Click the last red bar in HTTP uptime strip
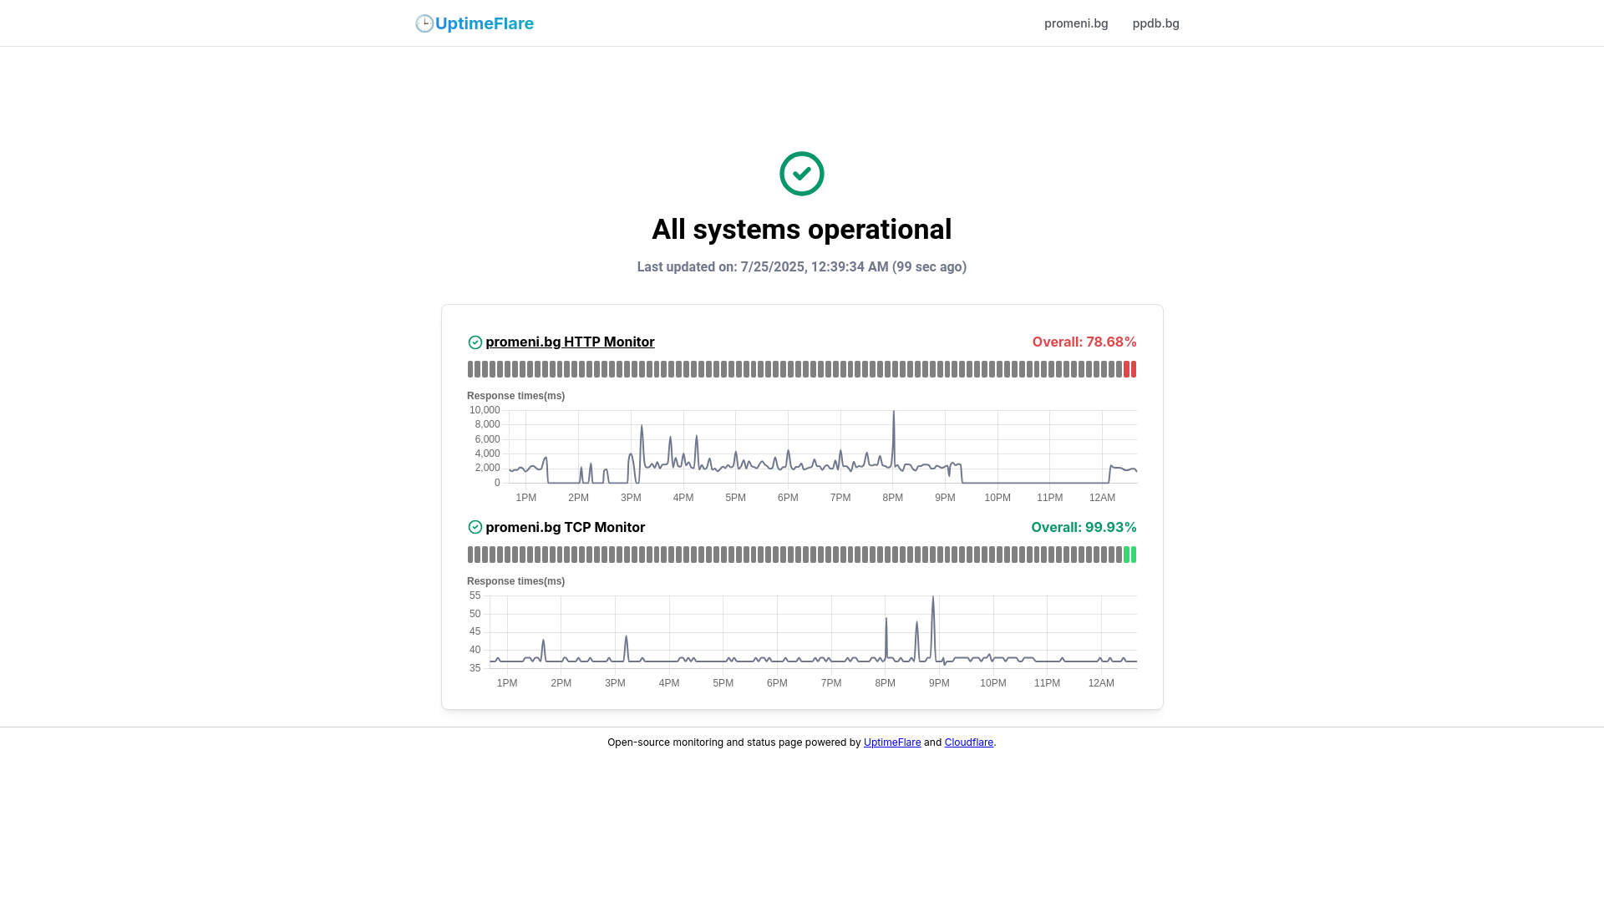Viewport: 1604px width, 902px height. (1134, 369)
